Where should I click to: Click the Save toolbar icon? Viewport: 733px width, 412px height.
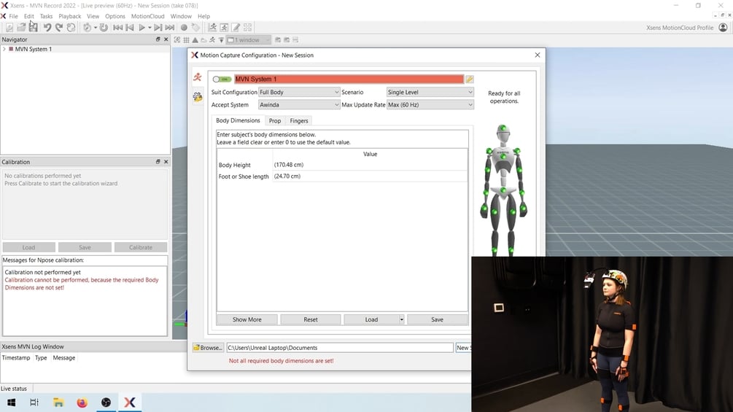33,28
